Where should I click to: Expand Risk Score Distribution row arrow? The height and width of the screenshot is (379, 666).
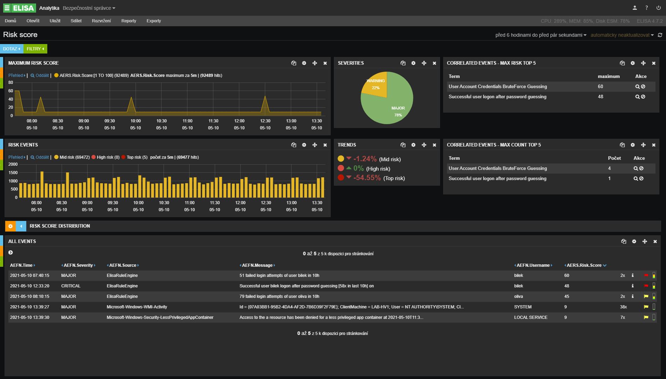[x=21, y=226]
